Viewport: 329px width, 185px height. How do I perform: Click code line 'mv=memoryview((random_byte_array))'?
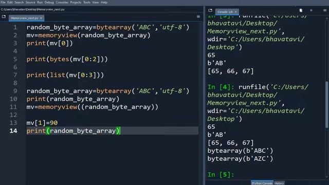point(93,107)
